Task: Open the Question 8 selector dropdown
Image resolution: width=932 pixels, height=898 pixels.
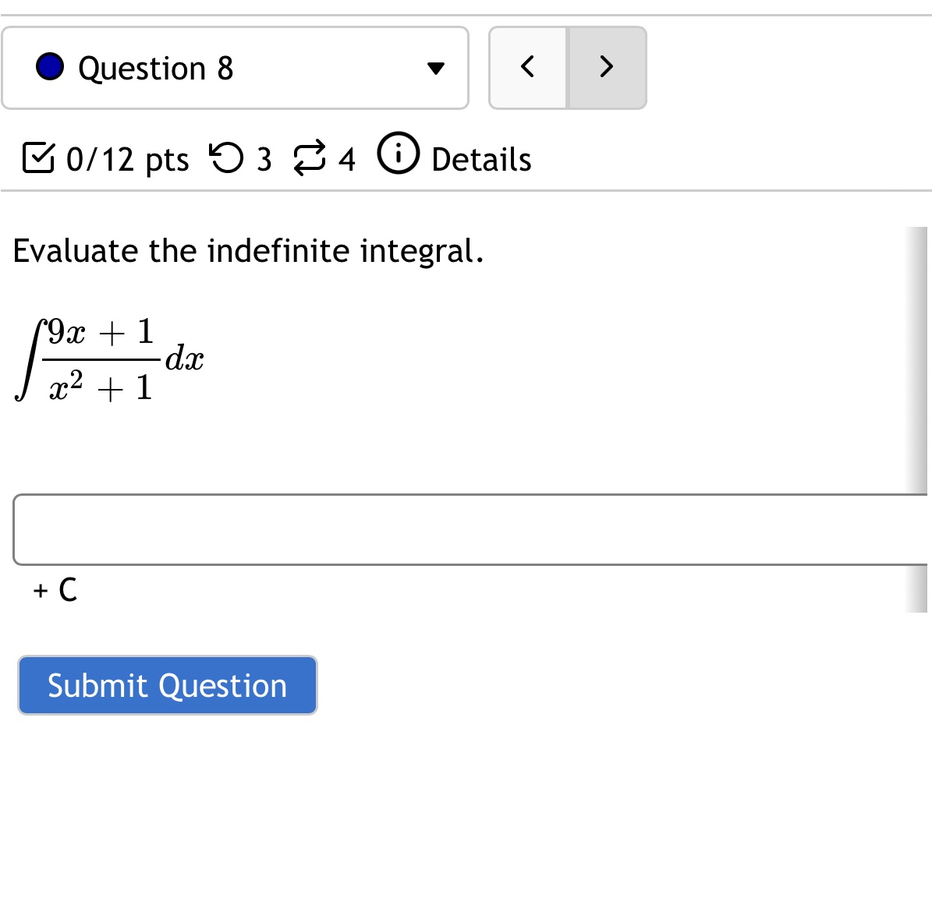Action: point(234,68)
